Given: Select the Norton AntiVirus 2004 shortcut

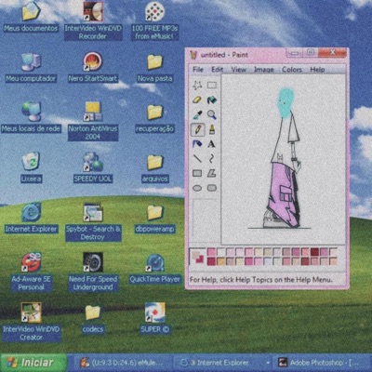Looking at the screenshot, I should [93, 121].
